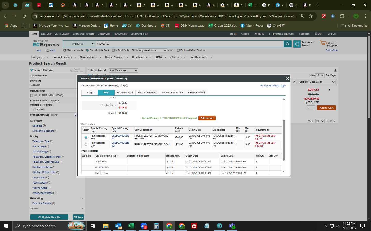Image resolution: width=371 pixels, height=231 pixels.
Task: Enable In Stock Only checkbox
Action: pyautogui.click(x=113, y=50)
